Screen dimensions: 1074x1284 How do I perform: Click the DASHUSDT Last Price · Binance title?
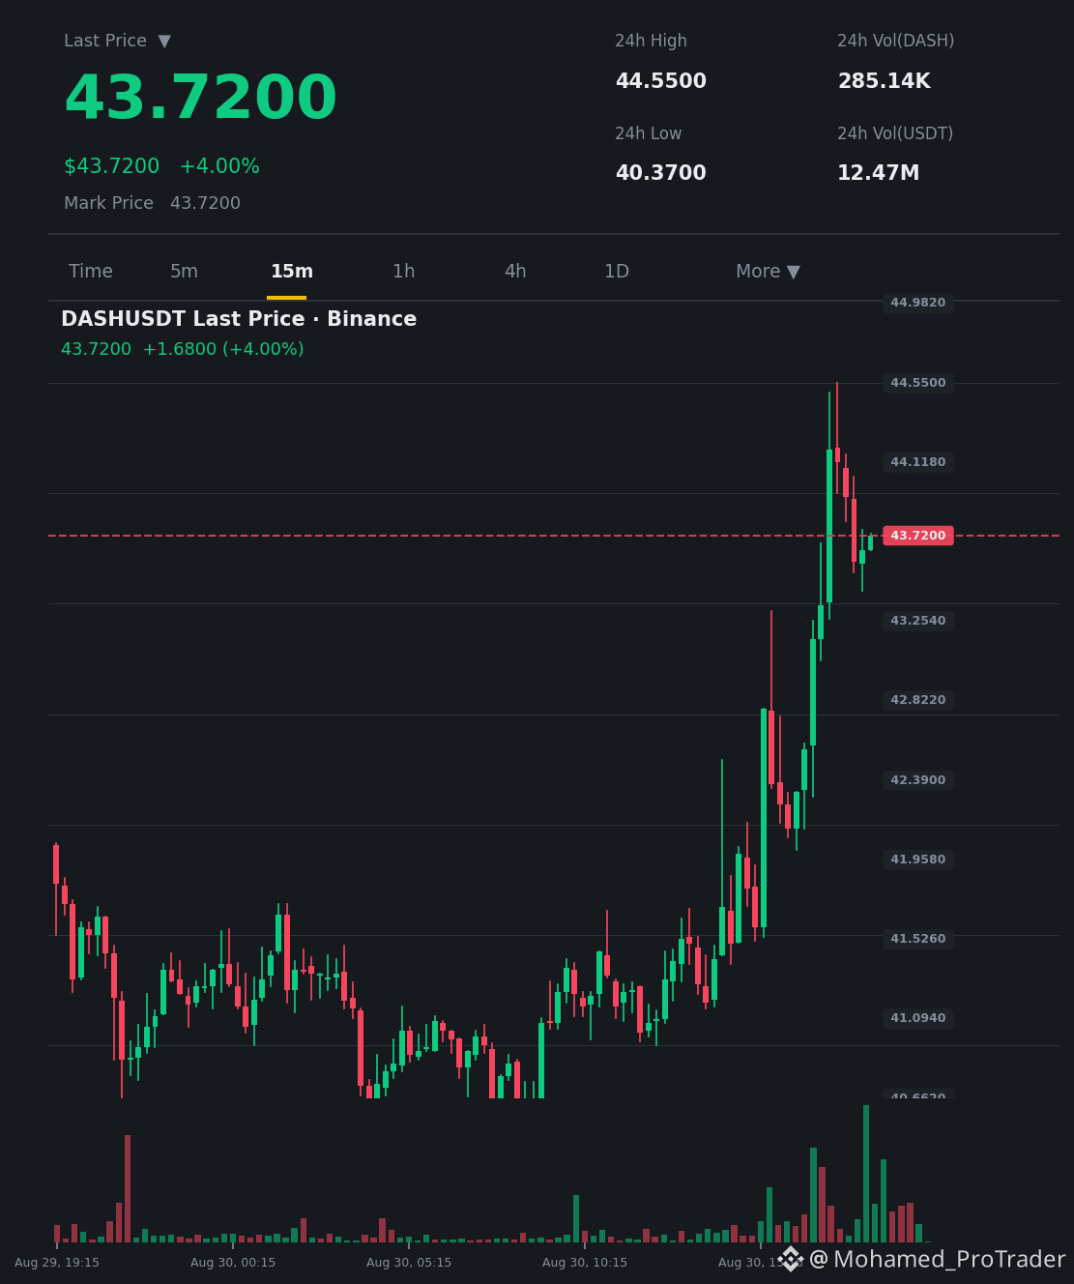[239, 319]
